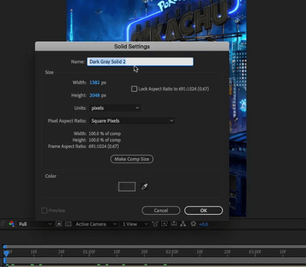306x267 pixels.
Task: Enable Lock Aspect Ratio to 691:1024 checkbox
Action: click(x=134, y=89)
